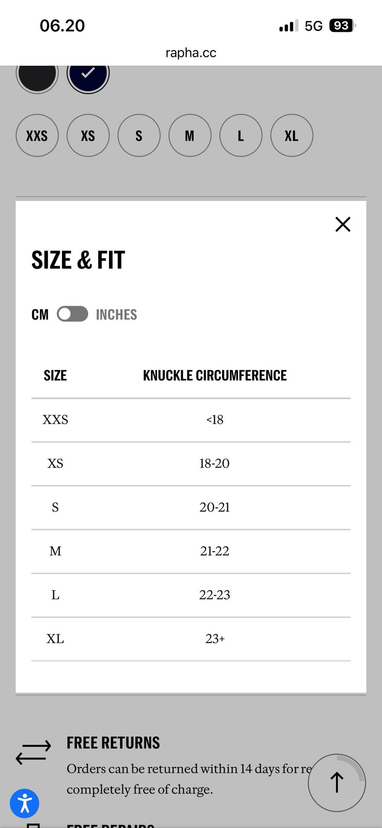The image size is (382, 828).
Task: Pick size M option
Action: pos(190,135)
